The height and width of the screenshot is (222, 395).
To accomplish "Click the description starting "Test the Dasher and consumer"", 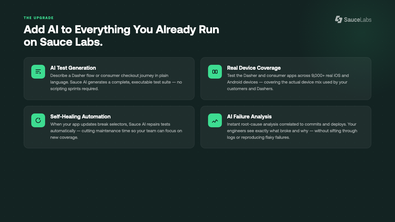I will tap(288, 82).
